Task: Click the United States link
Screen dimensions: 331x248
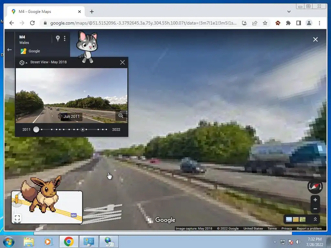Action: click(253, 229)
